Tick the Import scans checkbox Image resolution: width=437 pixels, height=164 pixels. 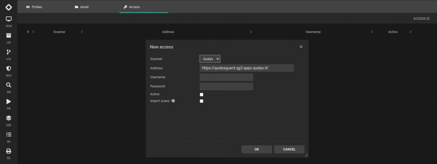[x=201, y=101]
